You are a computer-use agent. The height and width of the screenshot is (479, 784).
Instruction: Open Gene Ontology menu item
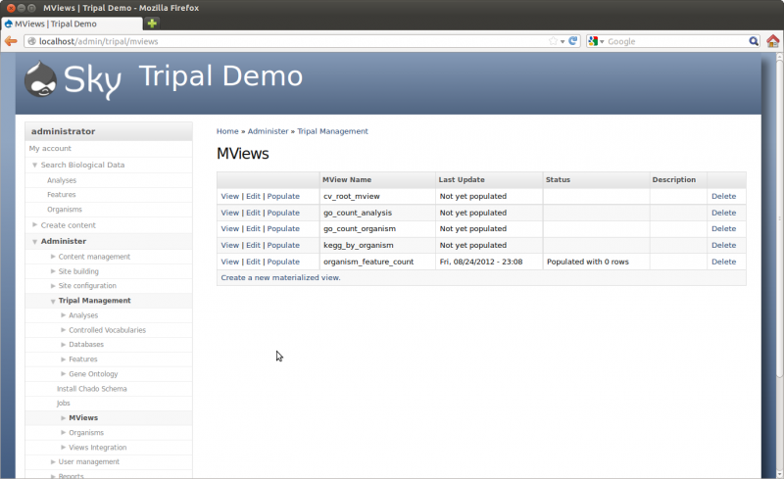tap(93, 374)
